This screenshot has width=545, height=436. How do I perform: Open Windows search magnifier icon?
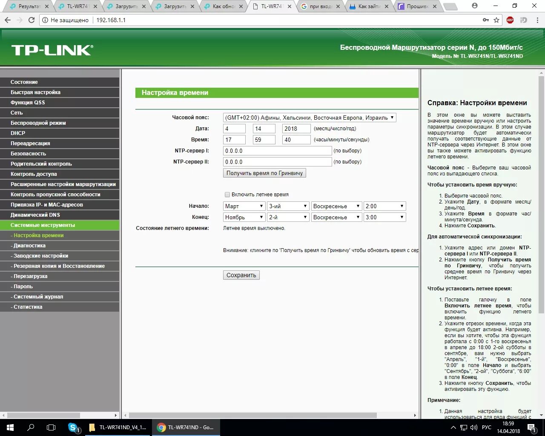click(x=31, y=427)
